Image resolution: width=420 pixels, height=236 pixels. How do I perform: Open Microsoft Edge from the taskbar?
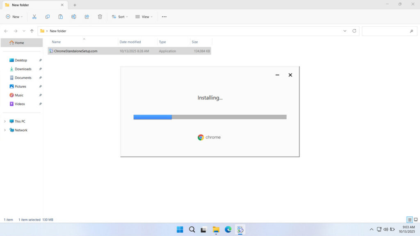tap(228, 229)
